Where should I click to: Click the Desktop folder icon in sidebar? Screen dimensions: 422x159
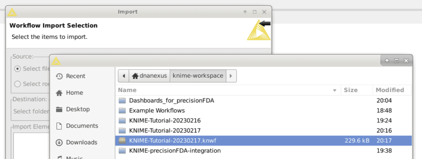[x=59, y=109]
